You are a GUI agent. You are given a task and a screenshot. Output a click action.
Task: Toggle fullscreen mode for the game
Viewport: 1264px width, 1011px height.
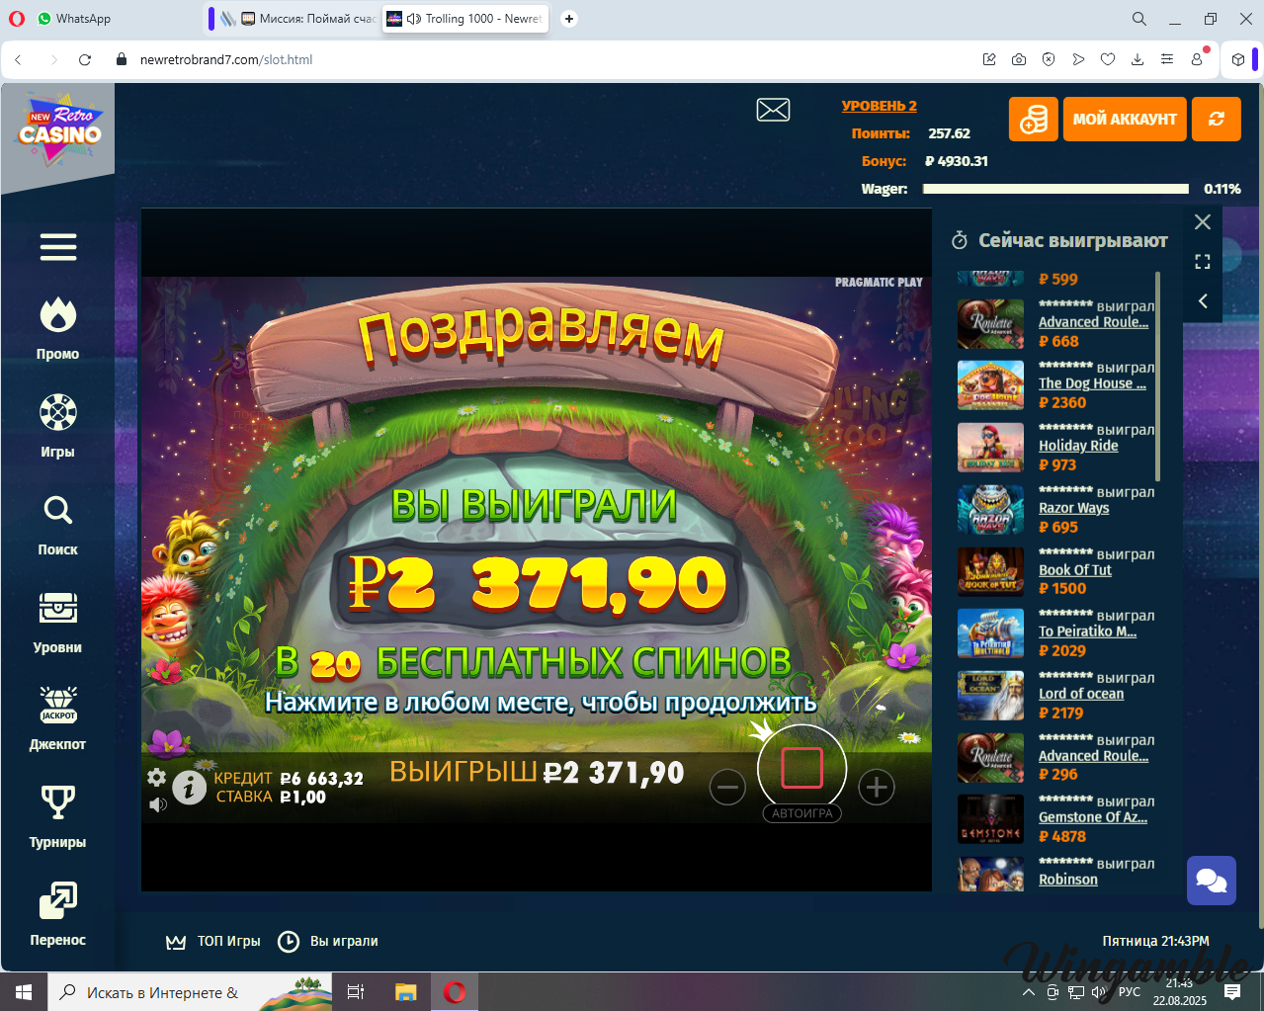pyautogui.click(x=1203, y=262)
